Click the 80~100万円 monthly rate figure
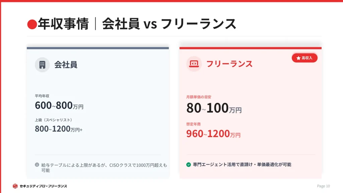This screenshot has width=343, height=193. pos(214,109)
